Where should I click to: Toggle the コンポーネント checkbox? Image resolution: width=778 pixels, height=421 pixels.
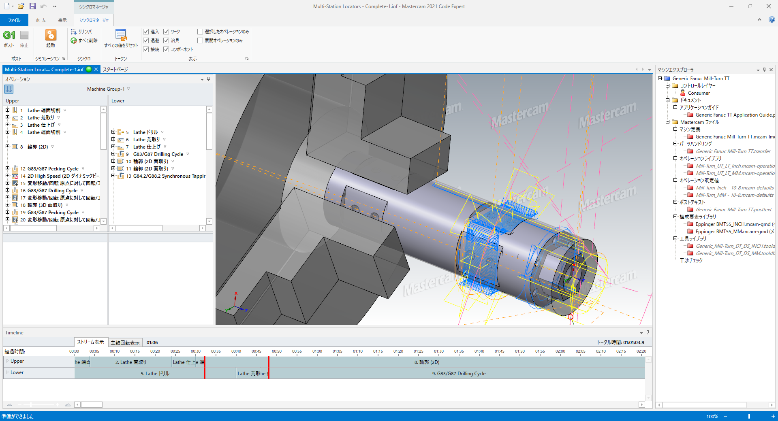point(166,49)
